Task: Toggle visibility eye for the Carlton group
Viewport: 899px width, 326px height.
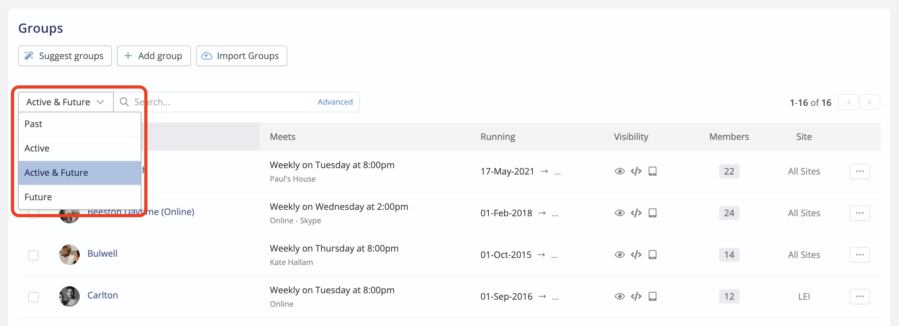Action: click(x=619, y=296)
